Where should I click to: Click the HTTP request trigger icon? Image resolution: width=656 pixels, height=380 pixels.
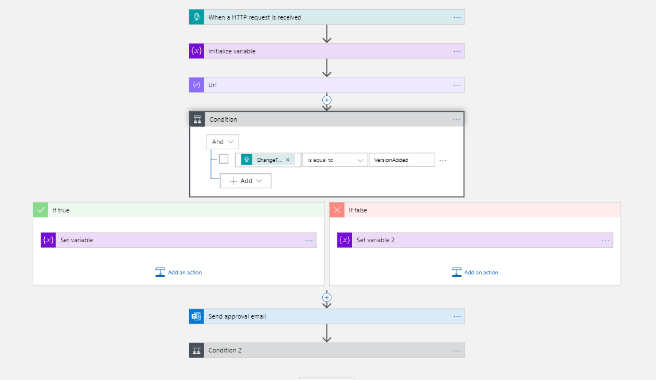pos(197,17)
